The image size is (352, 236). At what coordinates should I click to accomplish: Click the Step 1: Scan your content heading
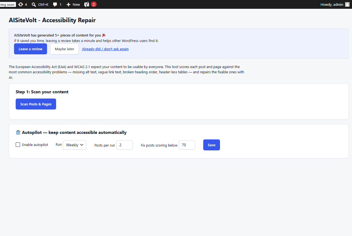42,92
